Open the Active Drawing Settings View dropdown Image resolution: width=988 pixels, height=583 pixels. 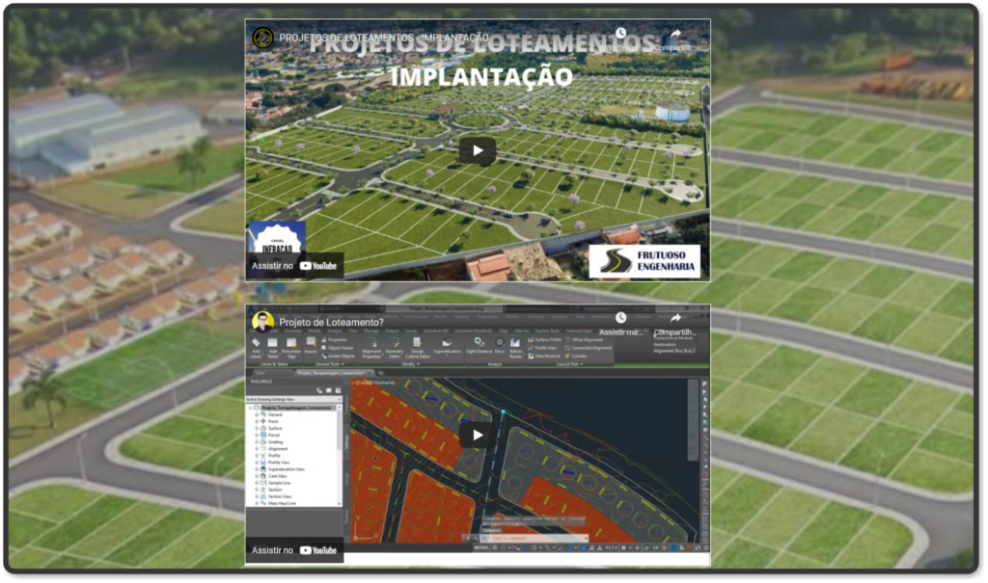pyautogui.click(x=339, y=399)
